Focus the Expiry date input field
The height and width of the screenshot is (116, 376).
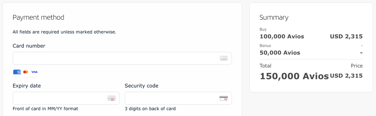[66, 98]
